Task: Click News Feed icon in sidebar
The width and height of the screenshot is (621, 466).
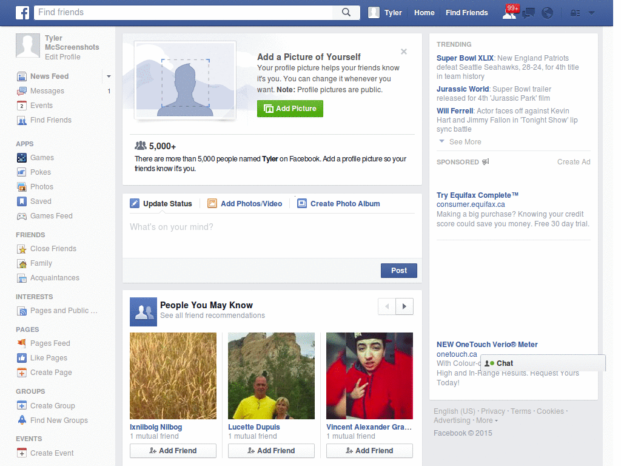Action: pos(22,76)
